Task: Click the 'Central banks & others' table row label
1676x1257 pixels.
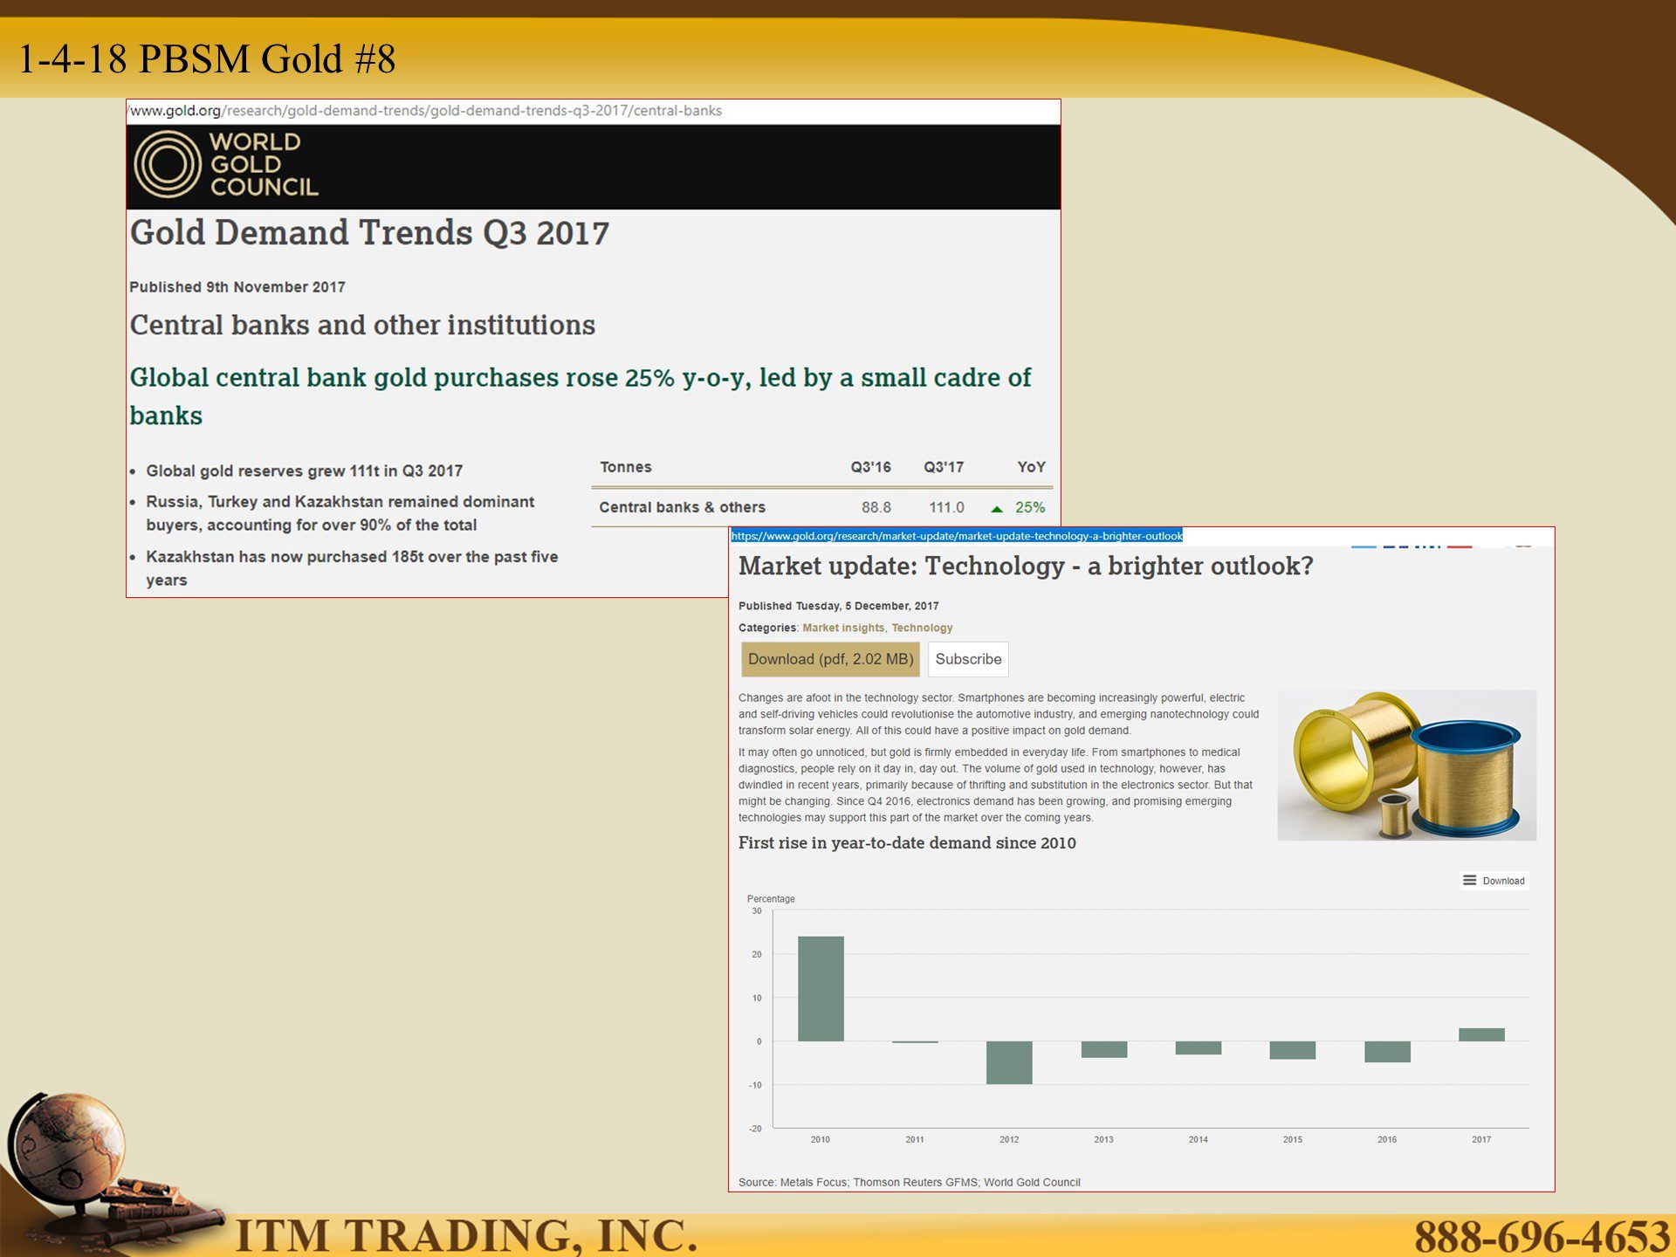Action: tap(682, 507)
